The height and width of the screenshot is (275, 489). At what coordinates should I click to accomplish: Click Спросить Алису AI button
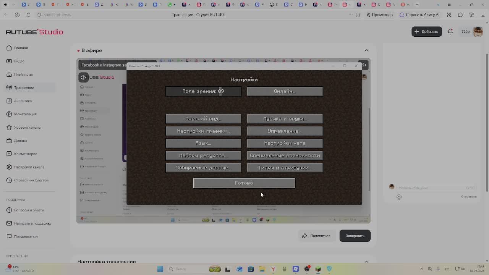point(419,15)
